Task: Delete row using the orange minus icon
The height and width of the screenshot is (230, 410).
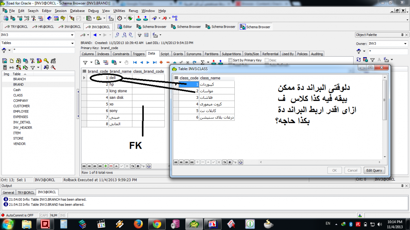Action: coord(167,62)
